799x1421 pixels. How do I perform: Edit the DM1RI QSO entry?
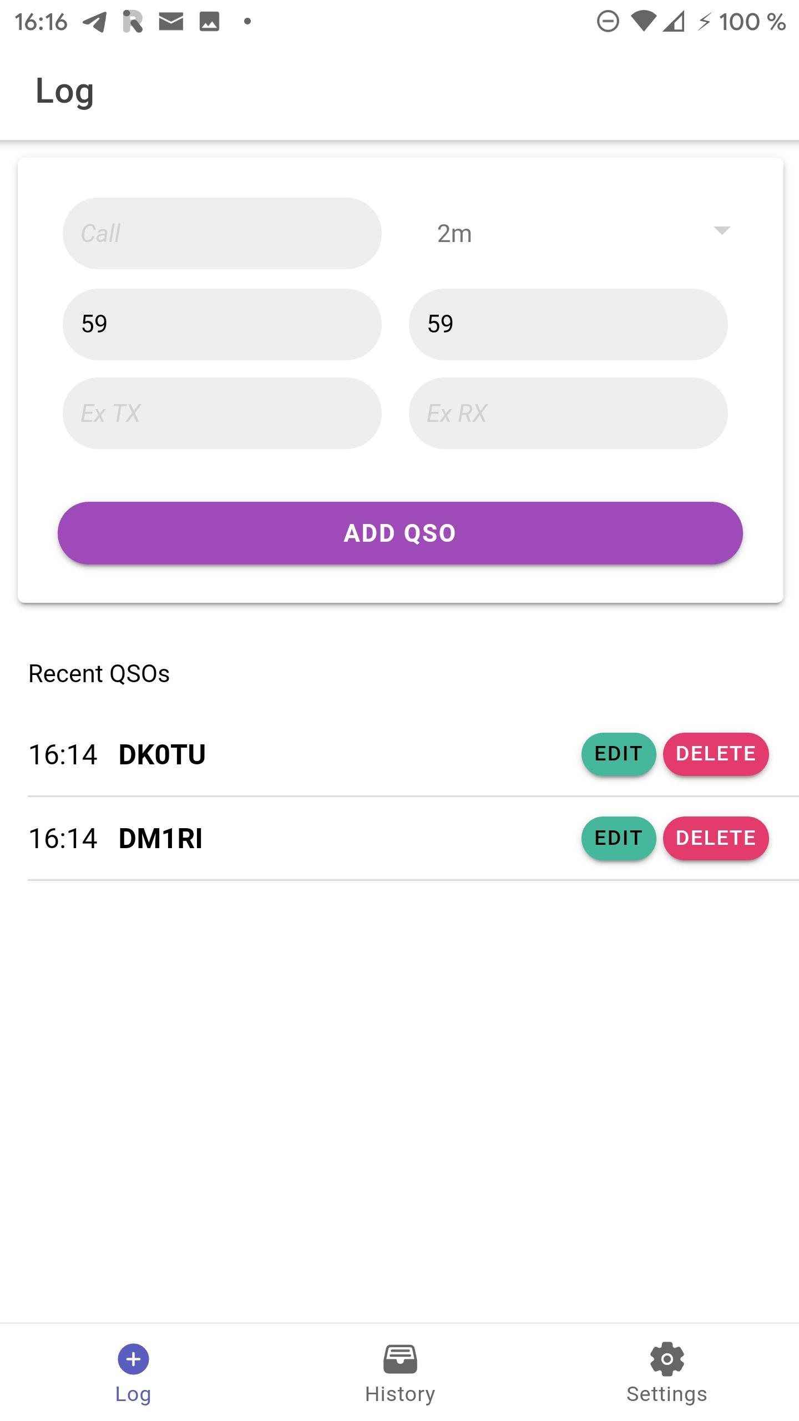click(x=618, y=838)
